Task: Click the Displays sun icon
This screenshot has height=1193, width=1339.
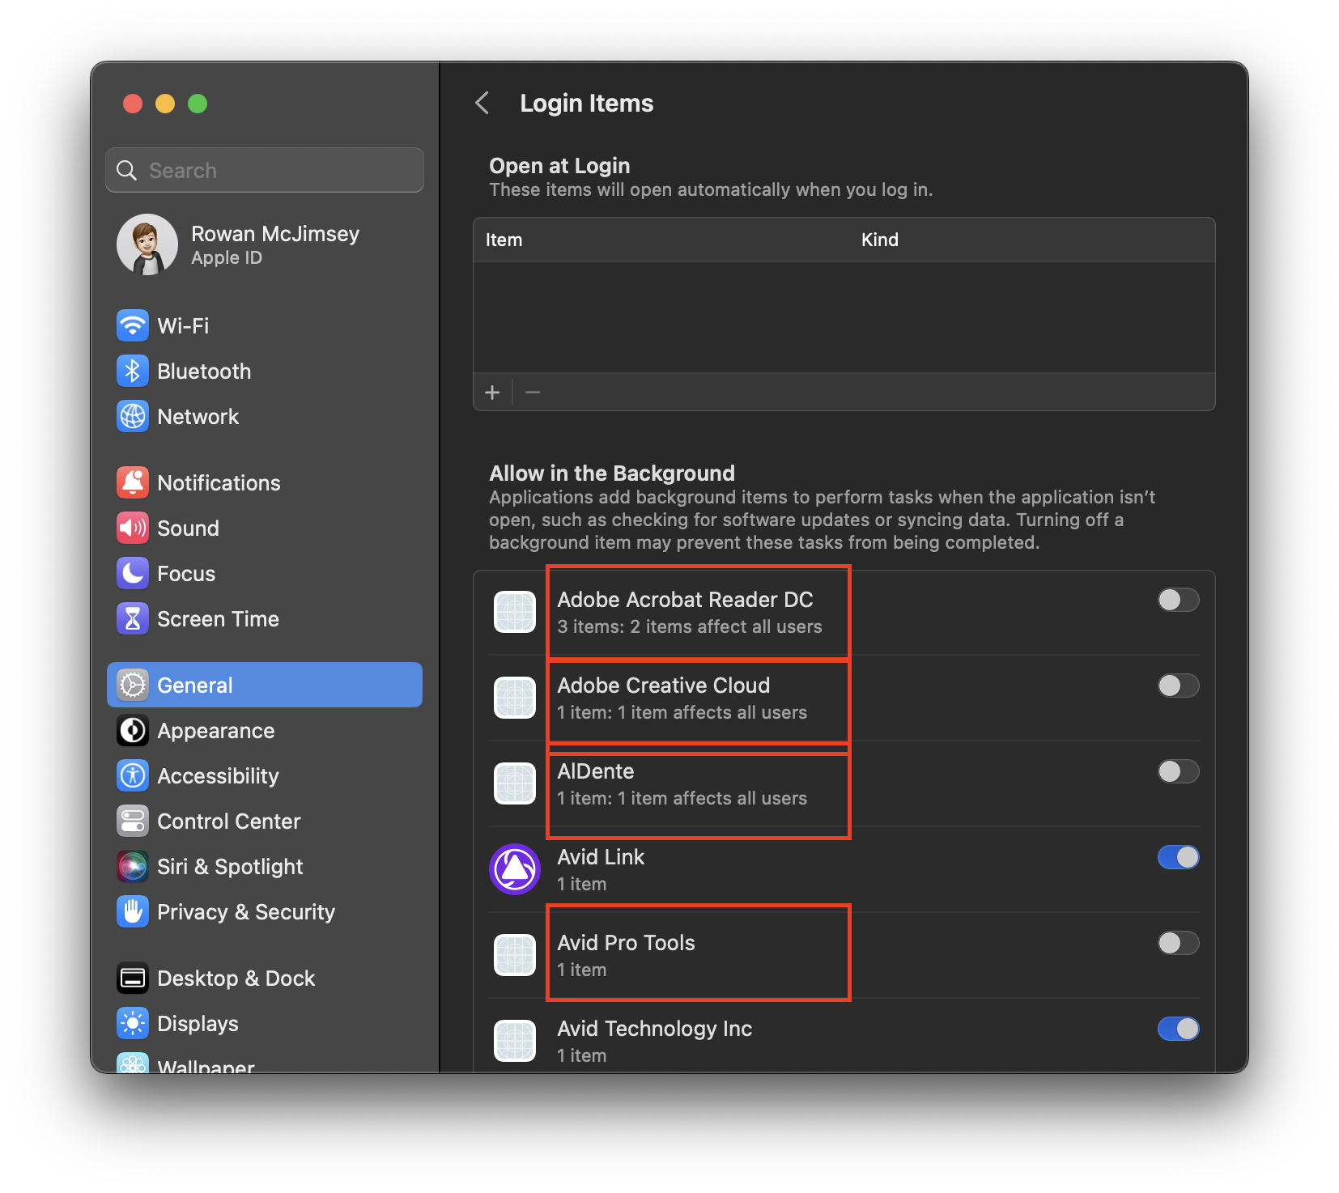Action: pyautogui.click(x=133, y=1023)
